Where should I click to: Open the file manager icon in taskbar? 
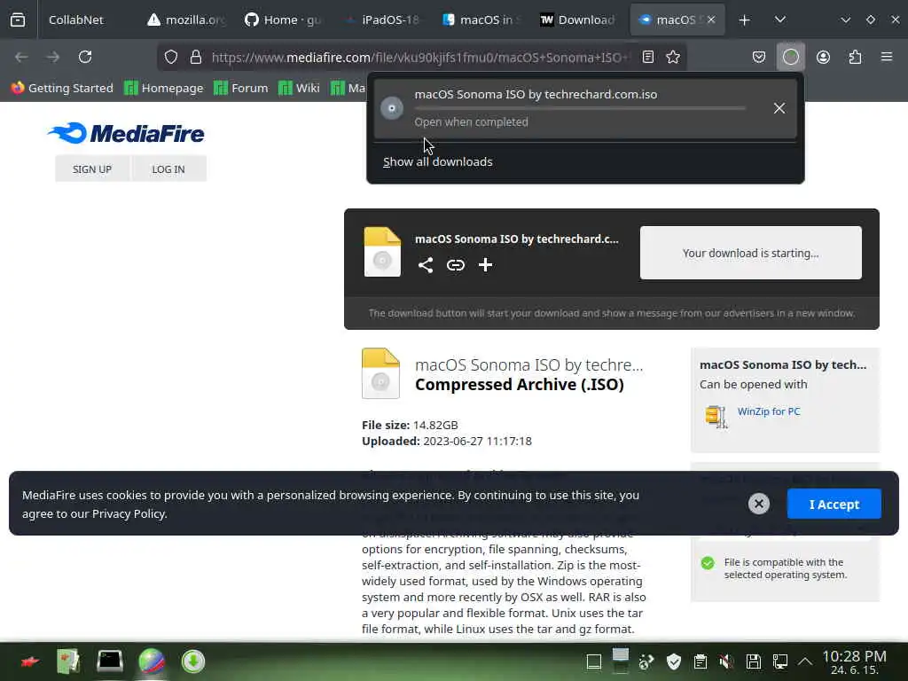coord(68,661)
